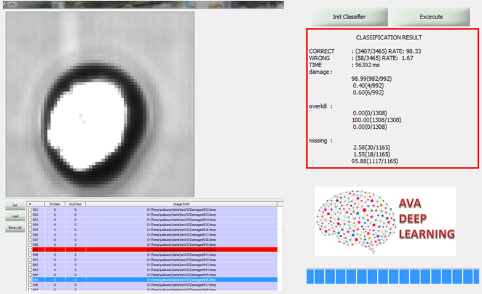
Task: Click the Save List button
Action: [13, 227]
